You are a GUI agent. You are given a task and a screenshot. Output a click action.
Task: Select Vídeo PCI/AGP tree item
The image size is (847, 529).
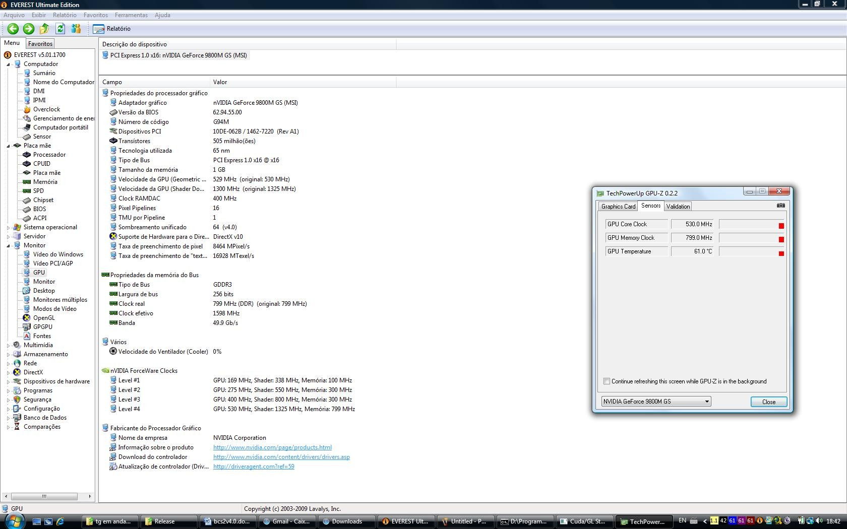[53, 263]
